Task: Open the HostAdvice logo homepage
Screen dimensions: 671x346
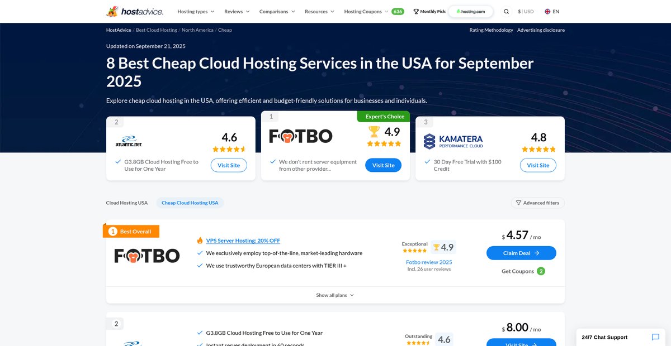Action: (135, 11)
